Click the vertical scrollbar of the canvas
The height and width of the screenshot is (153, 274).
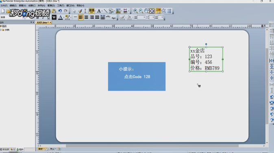(267, 86)
